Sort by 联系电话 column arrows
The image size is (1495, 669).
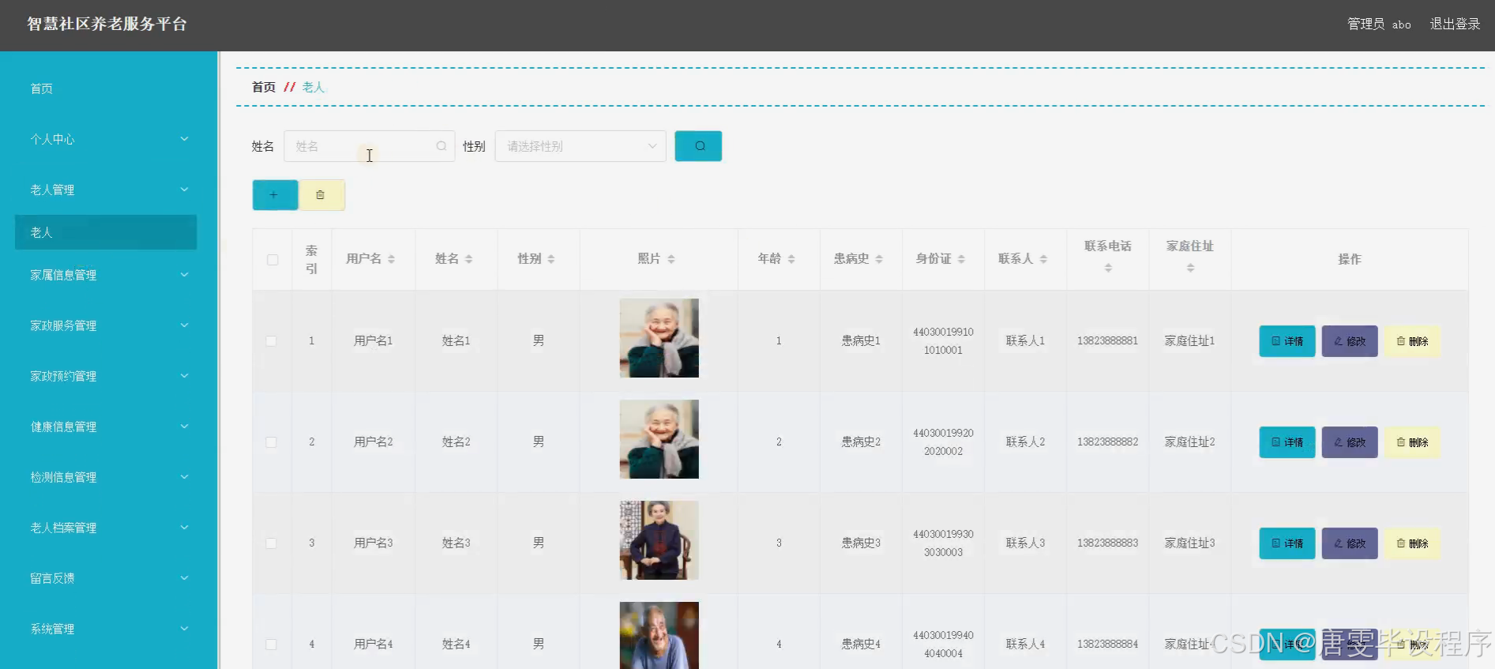(x=1108, y=269)
